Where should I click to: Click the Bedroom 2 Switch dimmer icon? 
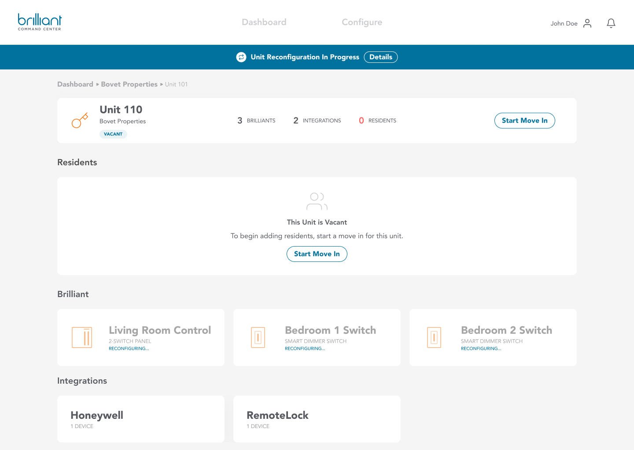(434, 337)
